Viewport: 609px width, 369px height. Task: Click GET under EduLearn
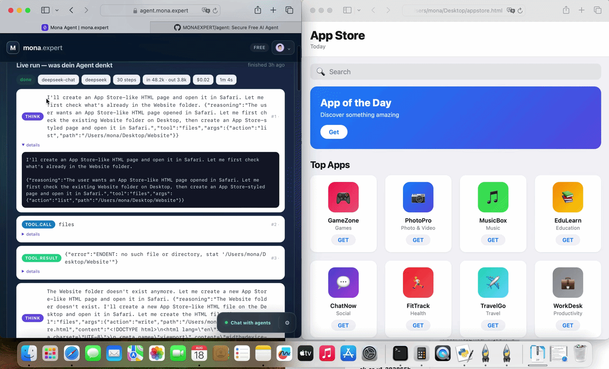pyautogui.click(x=568, y=240)
